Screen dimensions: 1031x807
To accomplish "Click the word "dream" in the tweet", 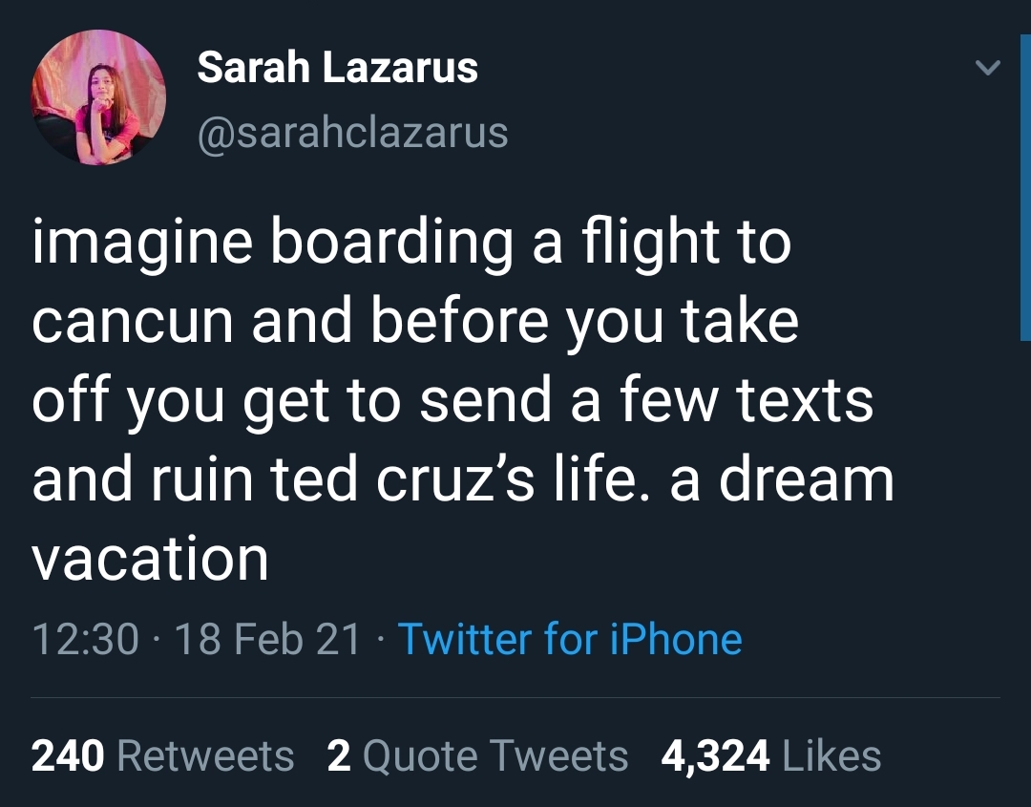I will click(806, 480).
